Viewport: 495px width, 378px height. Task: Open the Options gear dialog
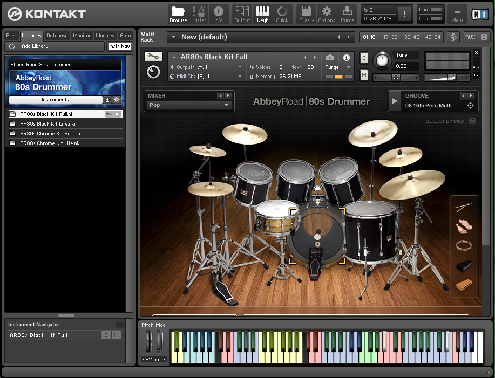(327, 15)
